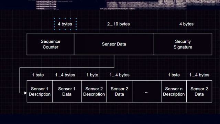Select "1 byte" label above Sensor 1 Description
Viewport: 220px width, 124px height.
point(38,75)
